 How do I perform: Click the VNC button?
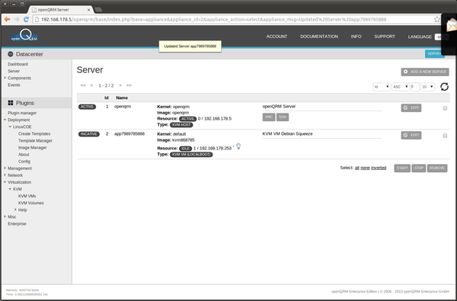269,117
